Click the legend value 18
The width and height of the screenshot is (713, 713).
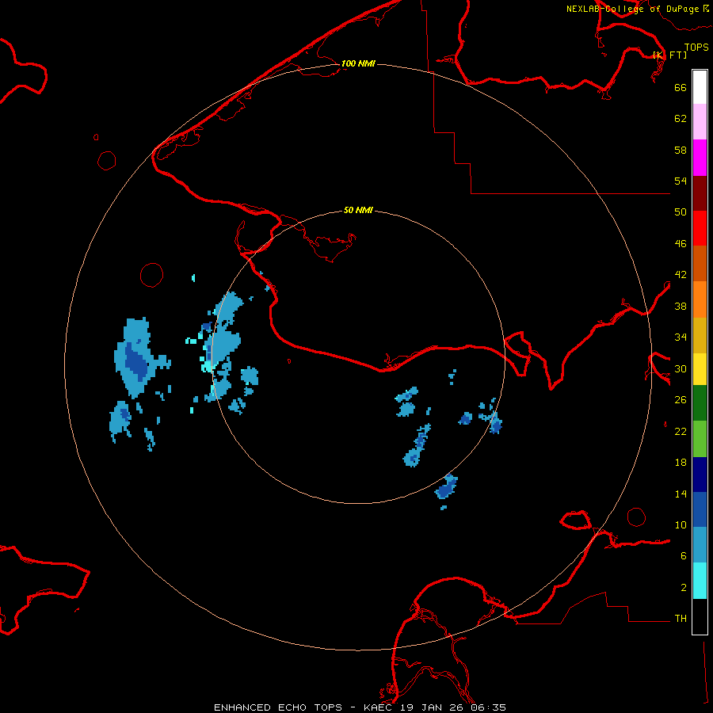tap(681, 463)
